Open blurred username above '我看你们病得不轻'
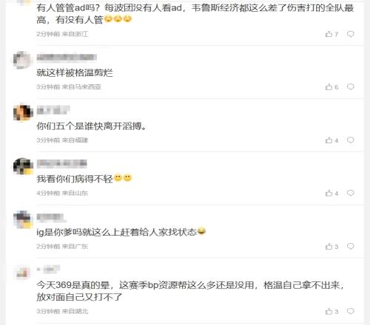The image size is (370, 325). coord(61,163)
